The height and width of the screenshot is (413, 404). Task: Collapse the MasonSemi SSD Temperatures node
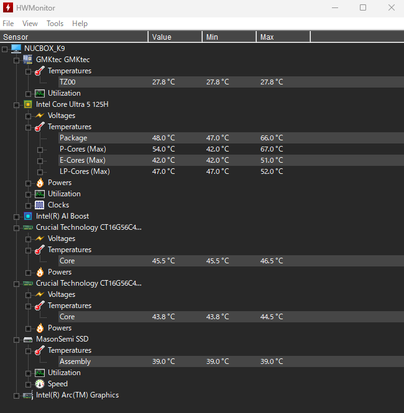pyautogui.click(x=29, y=350)
